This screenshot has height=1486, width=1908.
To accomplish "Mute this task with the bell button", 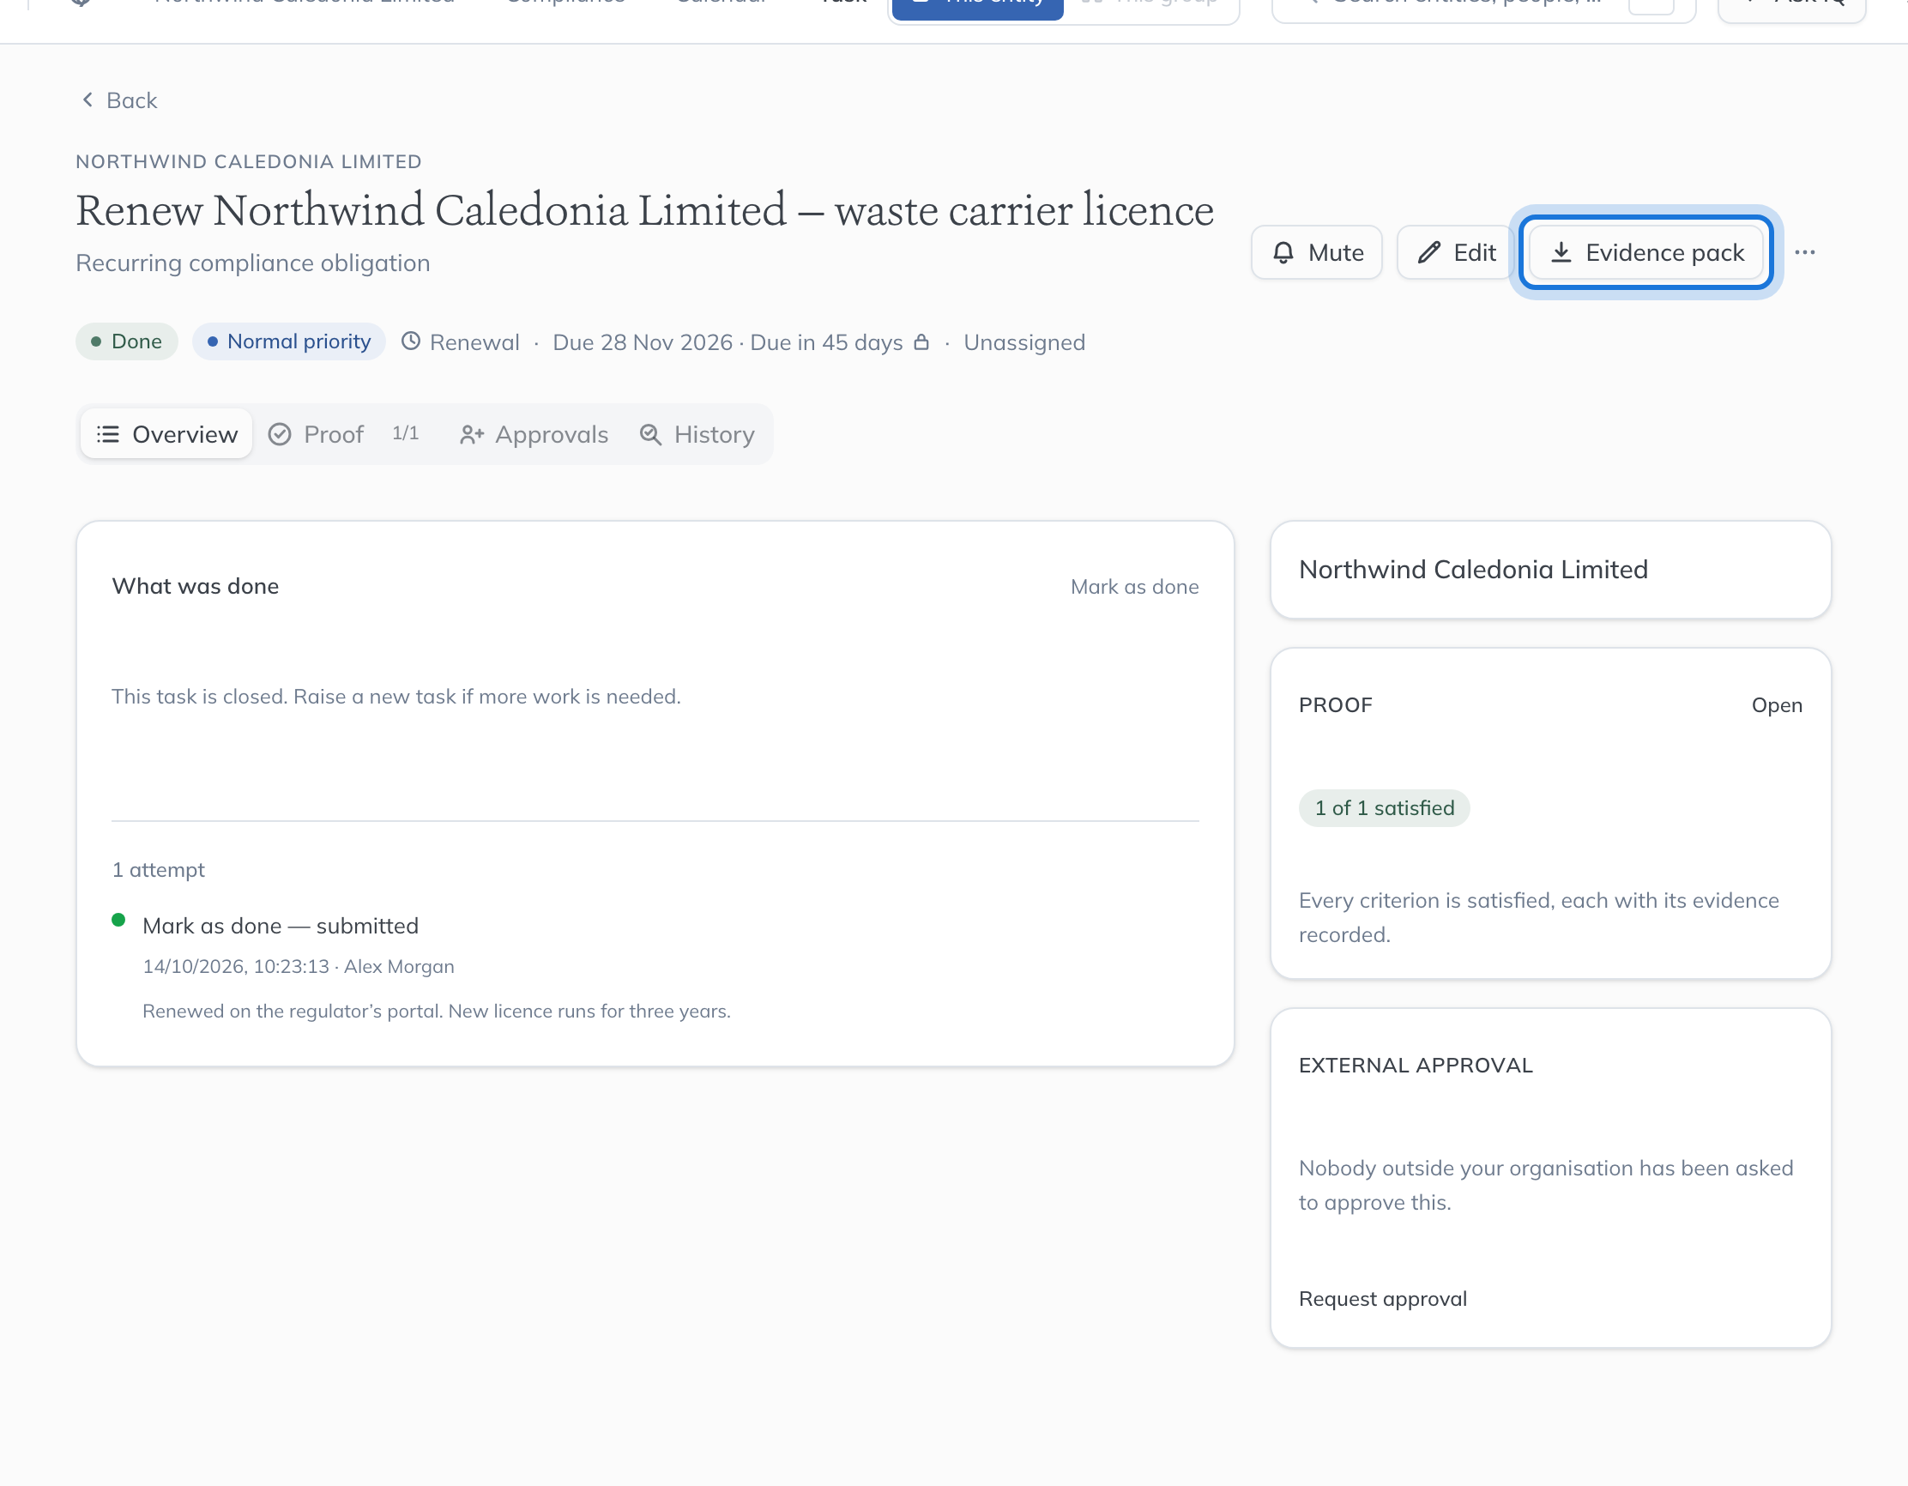I will coord(1317,252).
